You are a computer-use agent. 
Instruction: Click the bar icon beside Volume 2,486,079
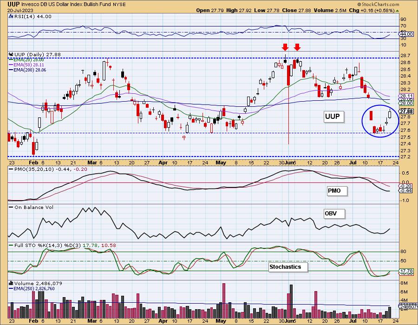(x=11, y=283)
